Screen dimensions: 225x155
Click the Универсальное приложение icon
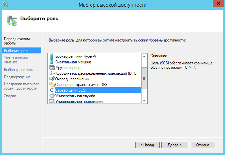51,101
